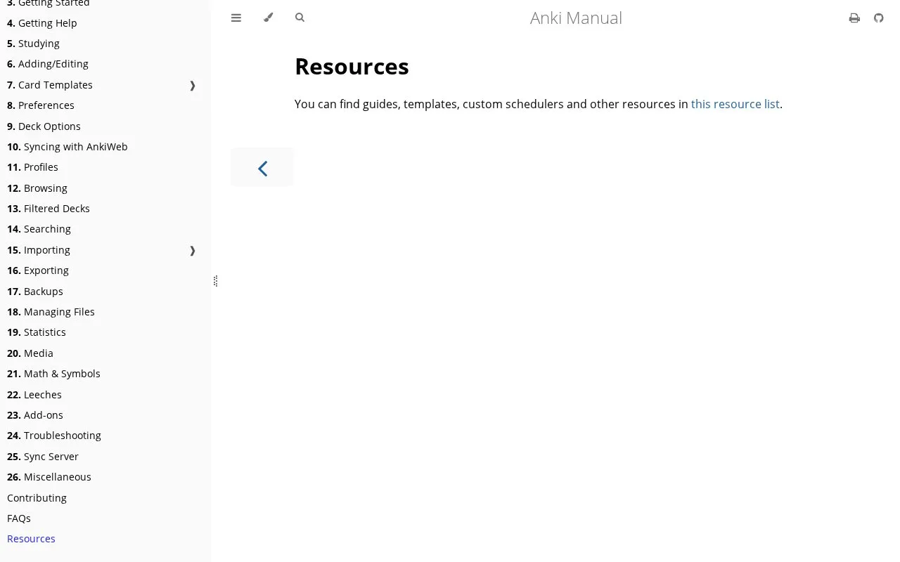Go to Managing Files chapter
The width and height of the screenshot is (900, 562).
tap(51, 312)
